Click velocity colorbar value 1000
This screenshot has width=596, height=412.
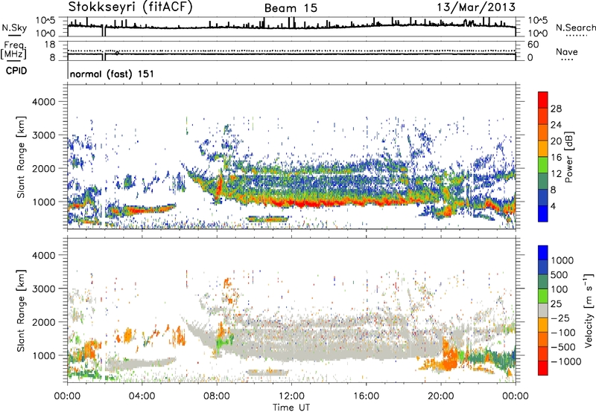[x=562, y=260]
